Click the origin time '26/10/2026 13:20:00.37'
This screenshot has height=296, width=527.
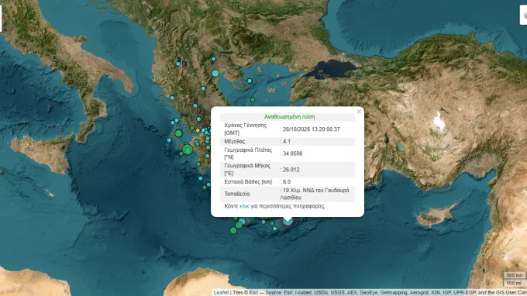pos(312,129)
